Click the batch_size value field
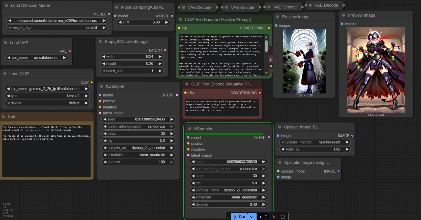Viewport: 421px width, 220px height. click(x=132, y=71)
